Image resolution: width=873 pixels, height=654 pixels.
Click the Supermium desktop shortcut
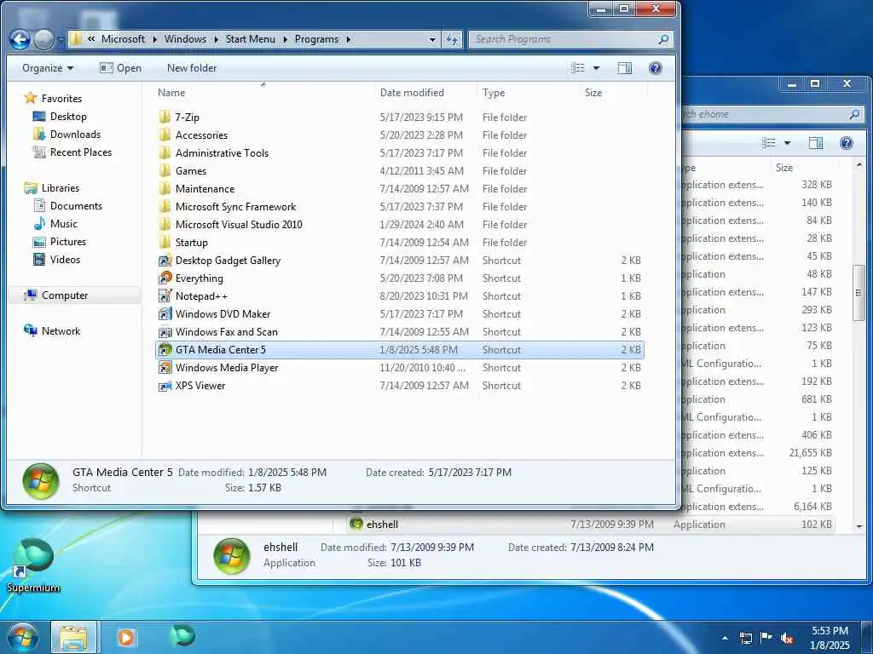pyautogui.click(x=33, y=565)
